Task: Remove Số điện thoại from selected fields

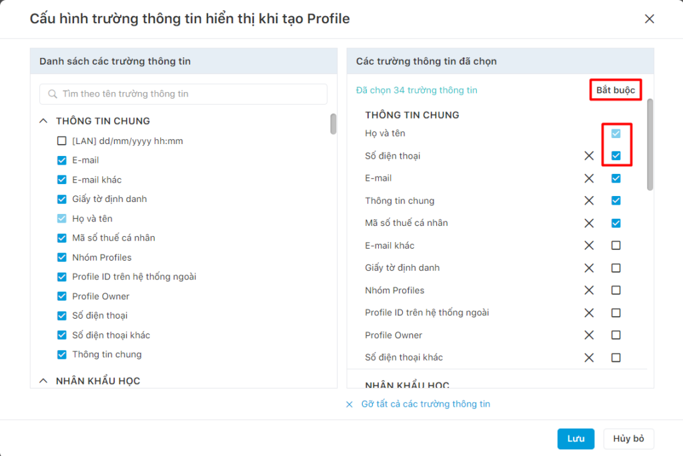Action: pyautogui.click(x=589, y=155)
